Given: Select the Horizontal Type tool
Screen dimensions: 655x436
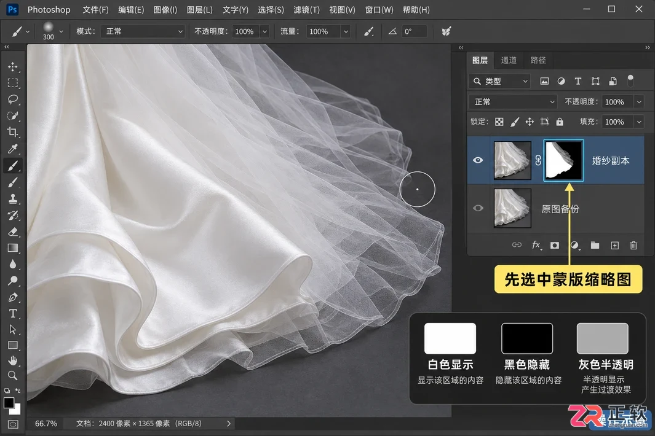Looking at the screenshot, I should [13, 313].
